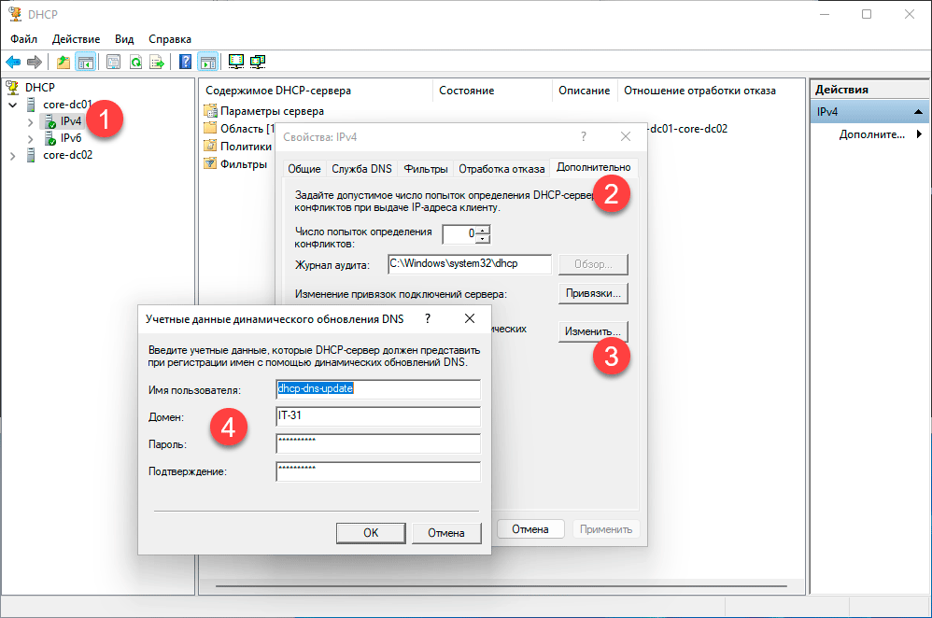This screenshot has width=932, height=618.
Task: Collapse the core-dc01 server node
Action: pos(13,105)
